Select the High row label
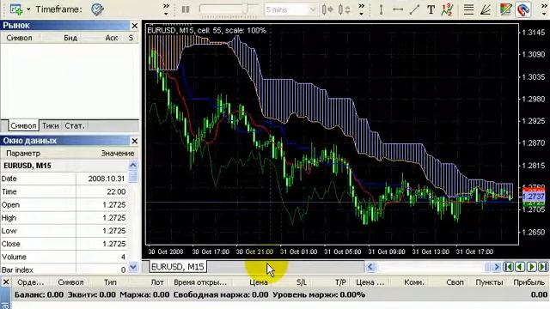 pyautogui.click(x=9, y=218)
